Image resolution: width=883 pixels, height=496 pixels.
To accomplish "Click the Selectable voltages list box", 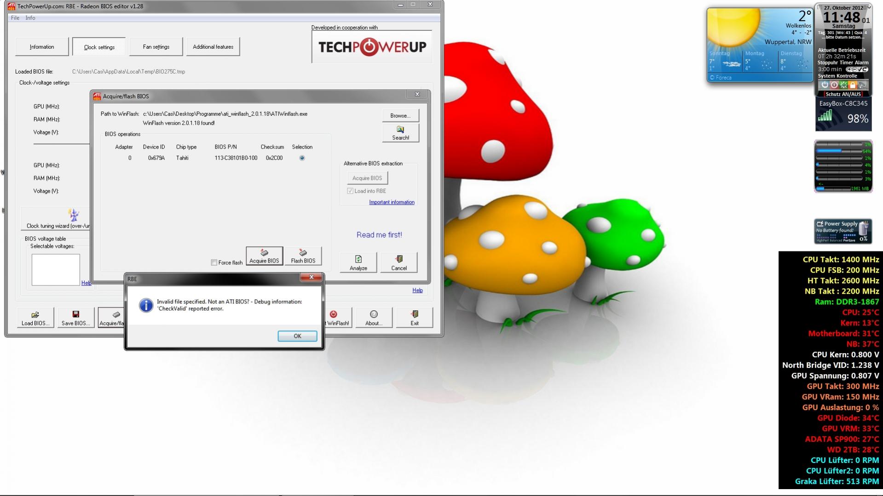I will pos(56,269).
